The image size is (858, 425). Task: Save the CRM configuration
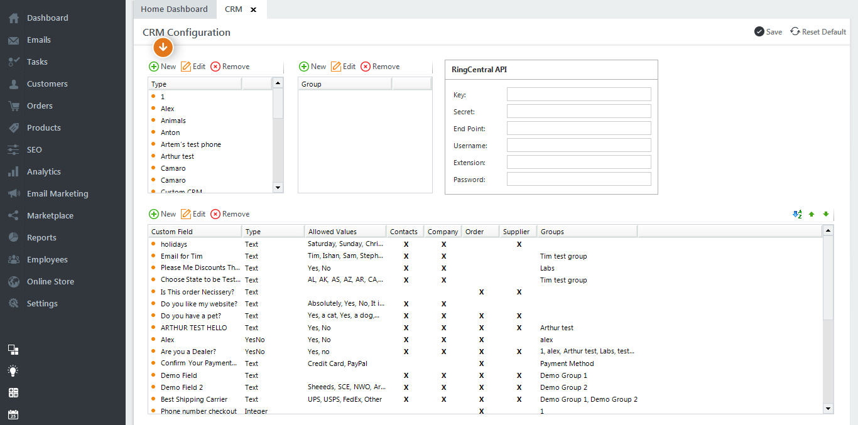[768, 32]
